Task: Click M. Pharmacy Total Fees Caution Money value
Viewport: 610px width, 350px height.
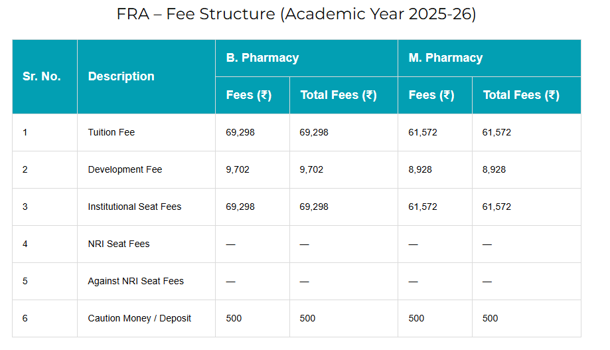Action: [490, 318]
